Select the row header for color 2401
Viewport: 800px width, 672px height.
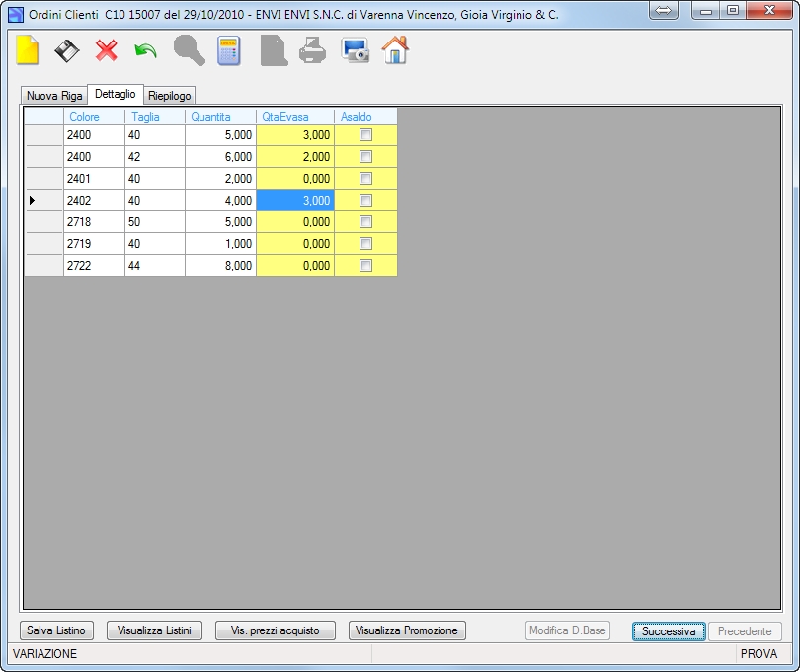coord(43,179)
